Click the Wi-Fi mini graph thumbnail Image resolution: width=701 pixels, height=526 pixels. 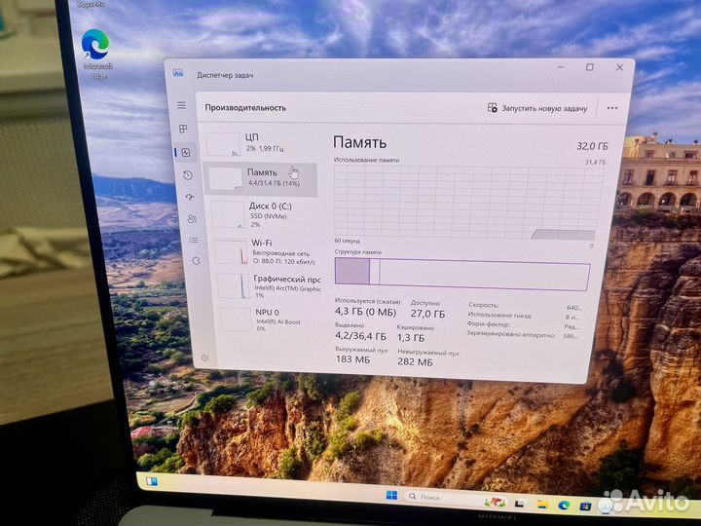click(x=231, y=252)
